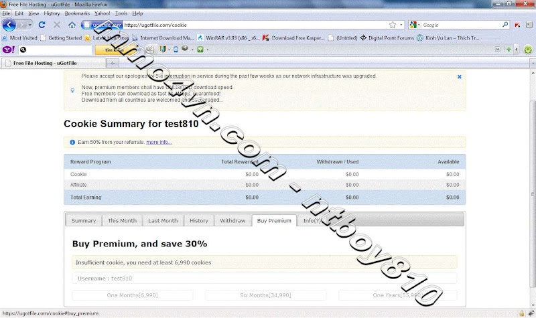Click the grey round Yahoo toolbar icon
Viewport: 536px width, 318px height.
pos(185,48)
